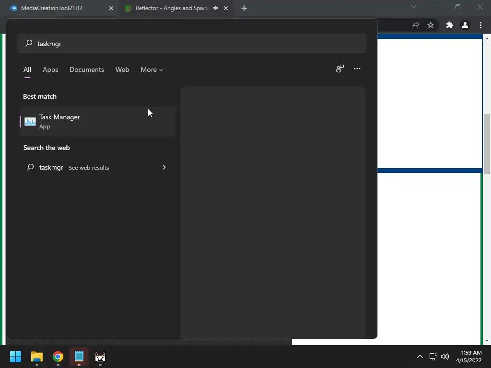Open the search feedback people icon
Viewport: 491px width, 368px height.
pos(340,69)
